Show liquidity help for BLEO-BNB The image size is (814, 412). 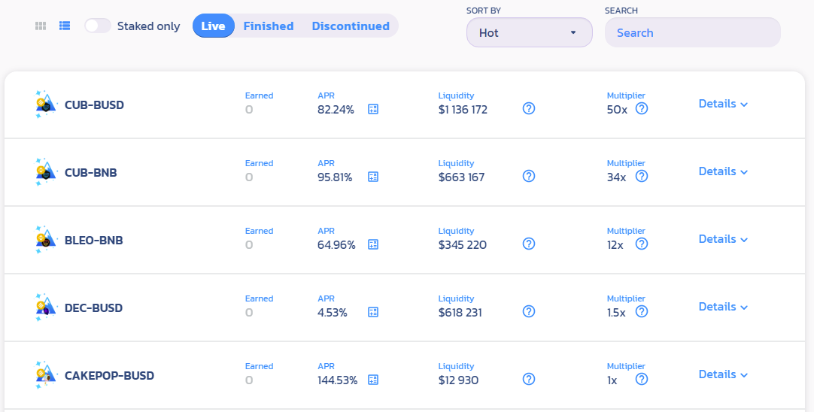(528, 244)
